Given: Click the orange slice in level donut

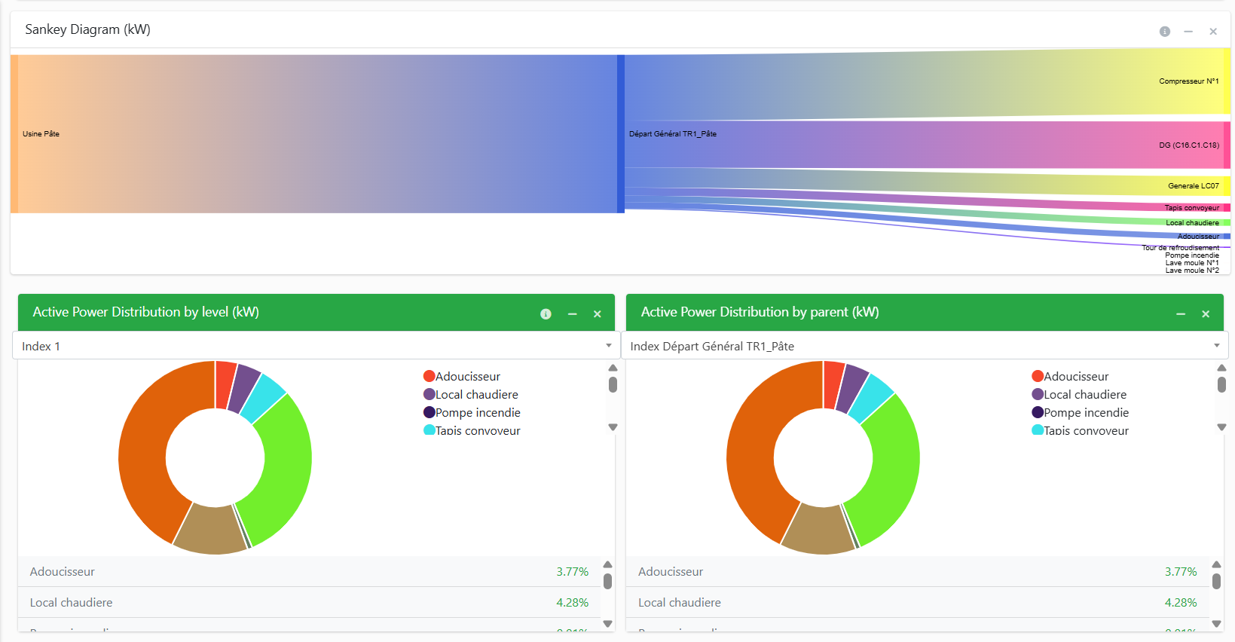Looking at the screenshot, I should pos(143,452).
